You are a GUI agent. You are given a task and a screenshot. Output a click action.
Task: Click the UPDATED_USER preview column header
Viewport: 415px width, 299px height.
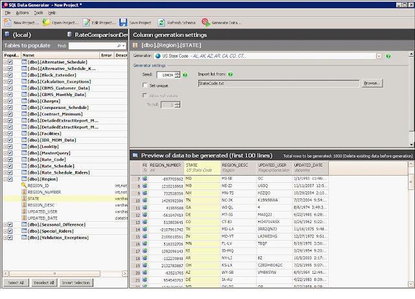click(x=274, y=167)
